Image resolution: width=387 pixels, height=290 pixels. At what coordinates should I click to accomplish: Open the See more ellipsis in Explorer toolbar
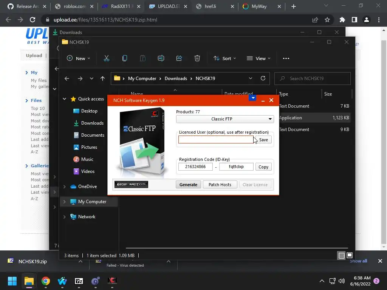(286, 59)
